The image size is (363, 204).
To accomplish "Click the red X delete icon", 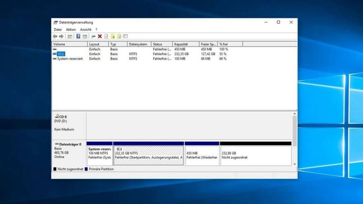I will point(100,36).
